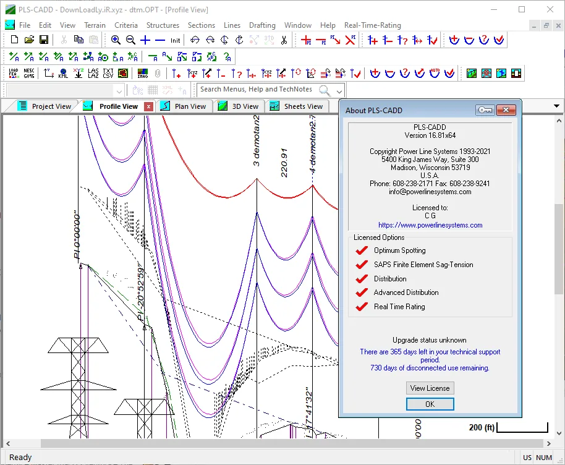Close the About PLS-CADD dialog
The width and height of the screenshot is (565, 465).
506,110
